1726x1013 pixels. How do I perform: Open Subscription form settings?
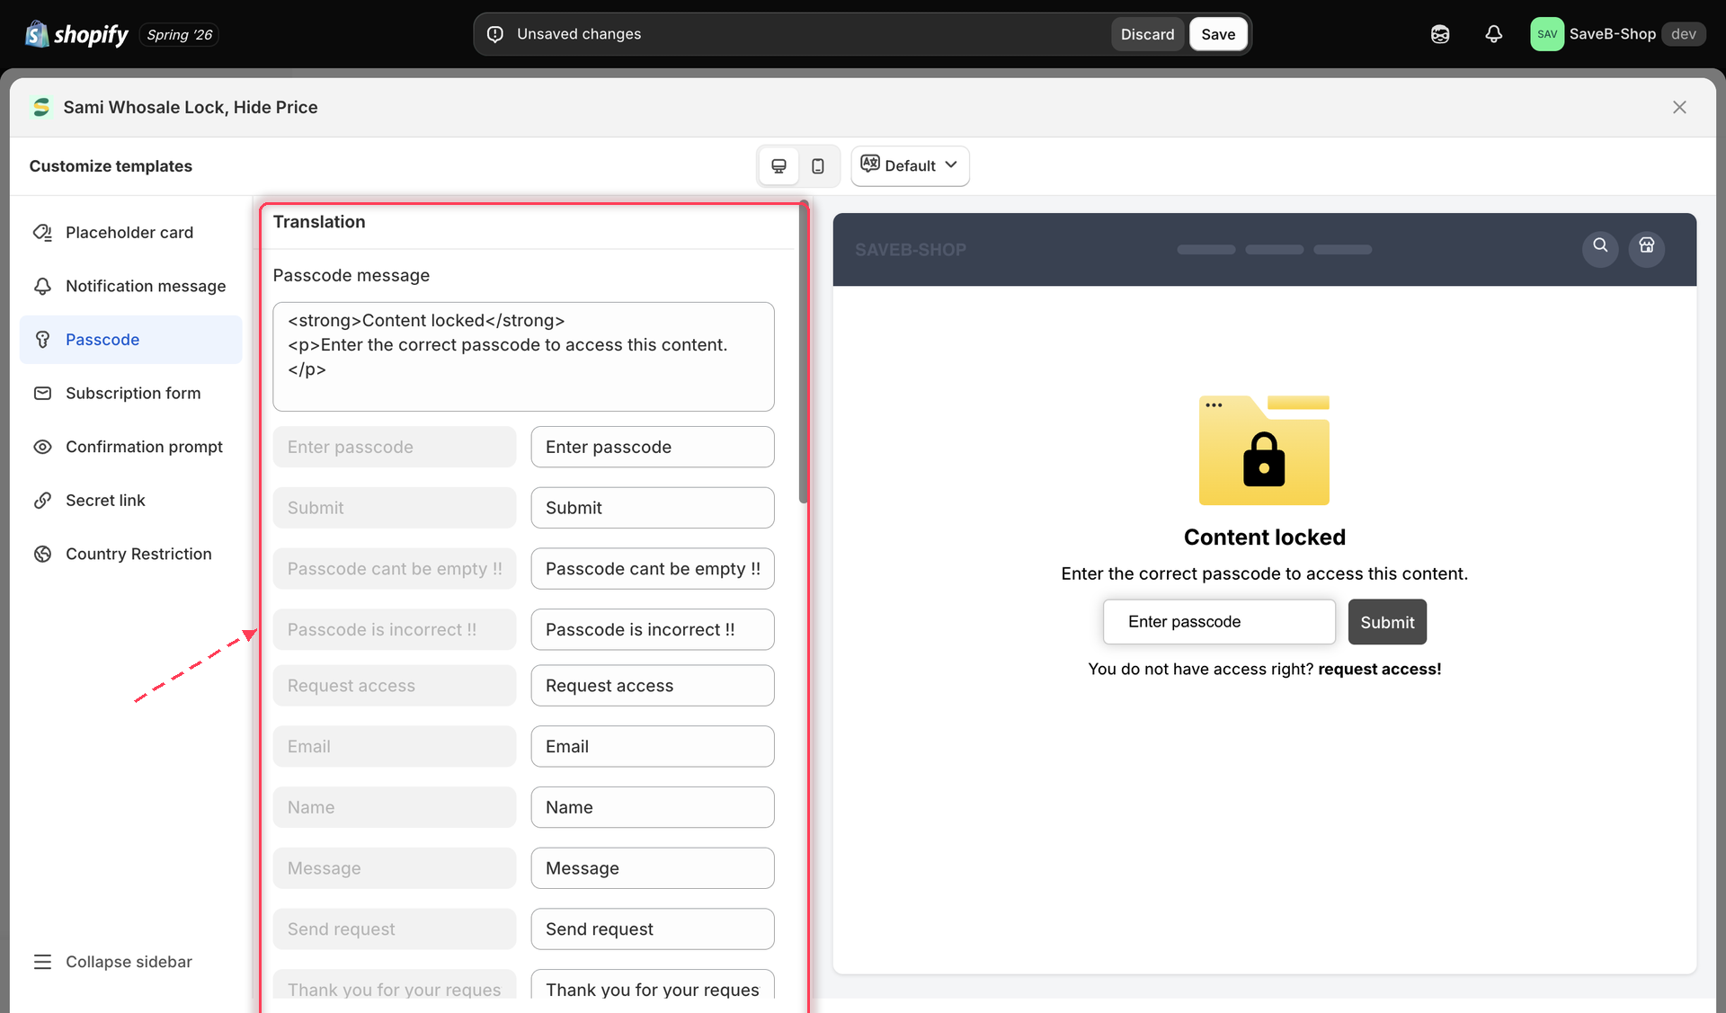tap(130, 393)
